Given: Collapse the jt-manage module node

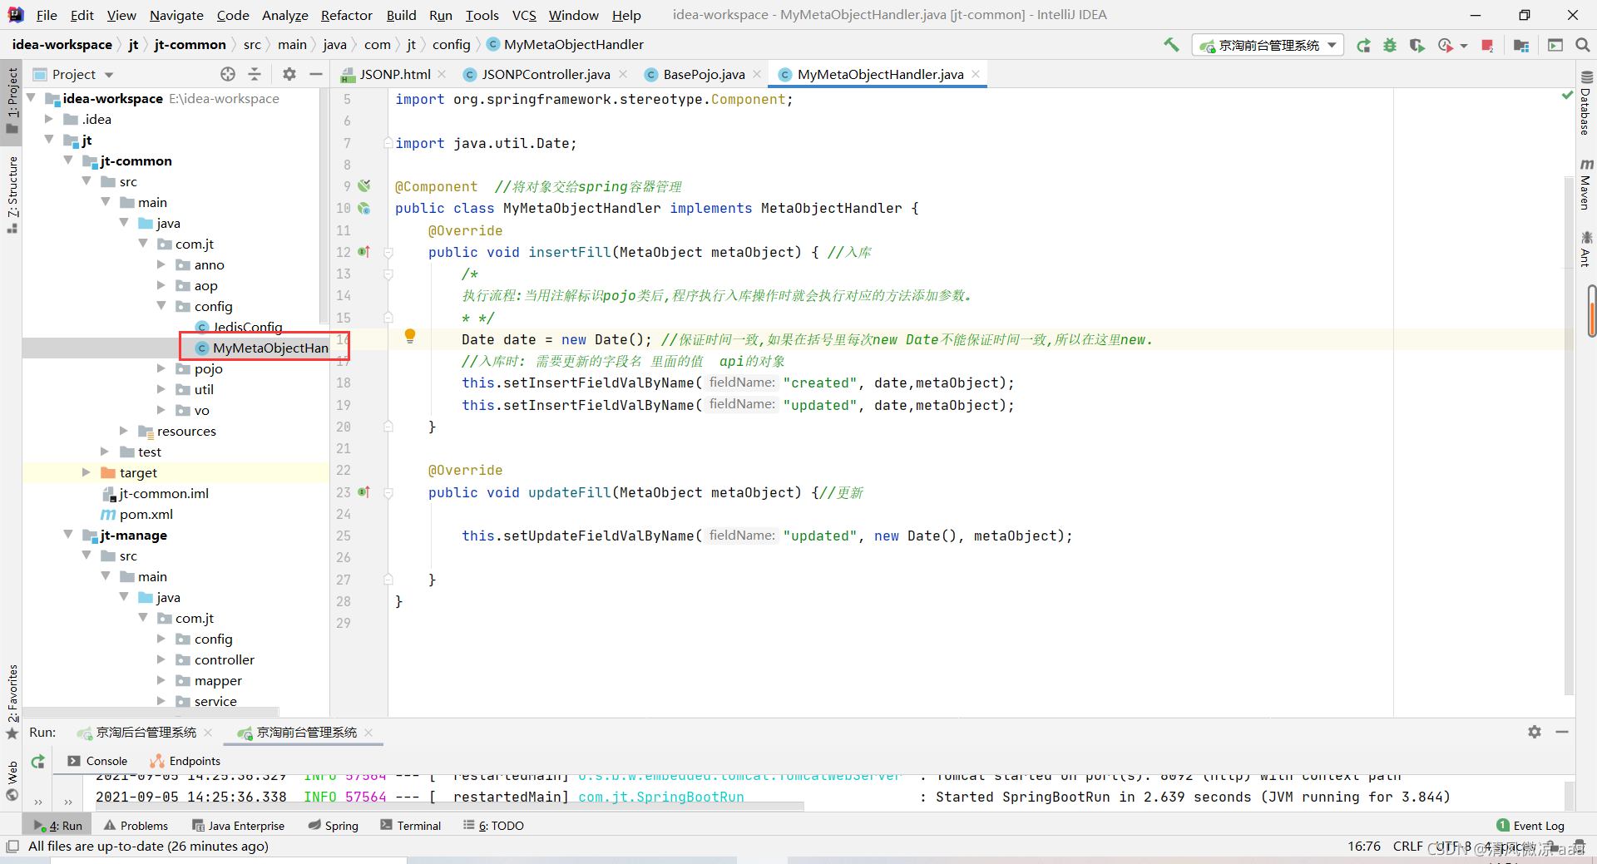Looking at the screenshot, I should [68, 535].
